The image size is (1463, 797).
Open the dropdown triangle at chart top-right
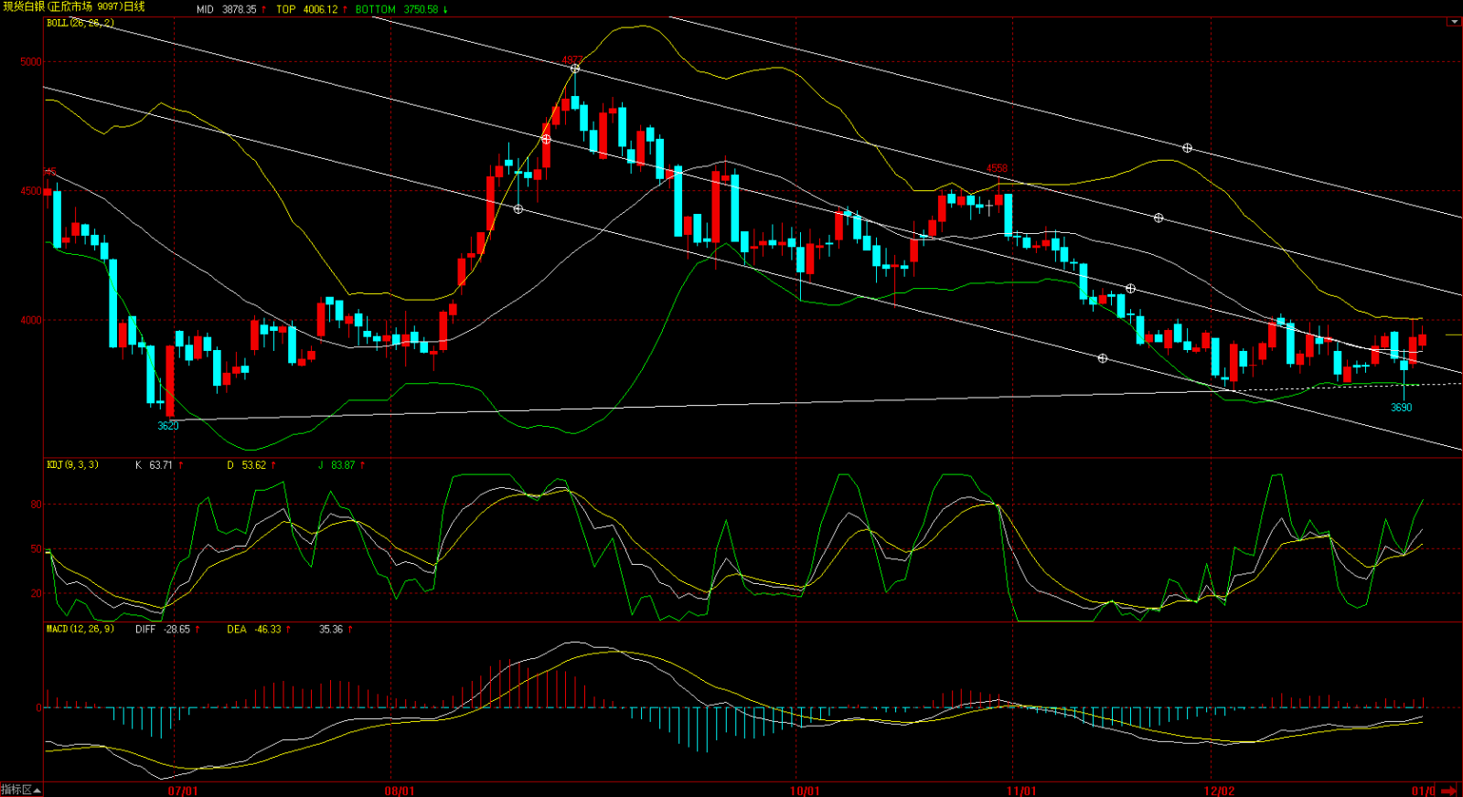1454,22
